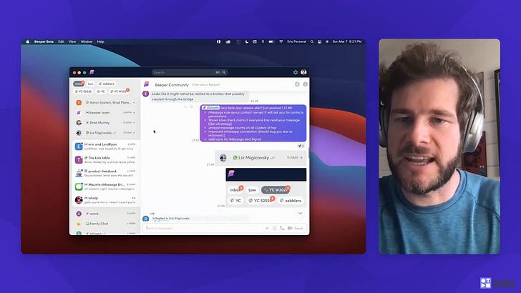Open the Beeper Beta application menu
The height and width of the screenshot is (293, 521).
click(x=44, y=42)
